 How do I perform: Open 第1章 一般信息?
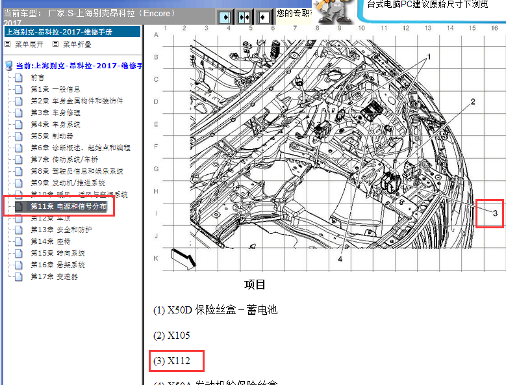[55, 90]
